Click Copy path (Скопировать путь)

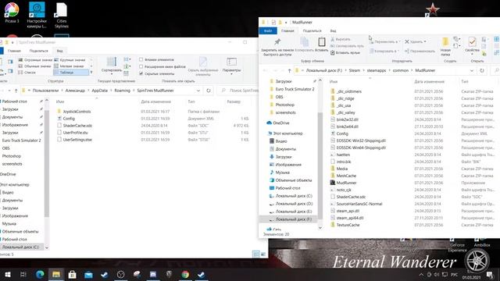(x=347, y=46)
